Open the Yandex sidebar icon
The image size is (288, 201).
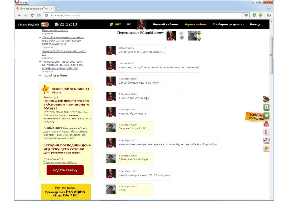pos(266,132)
